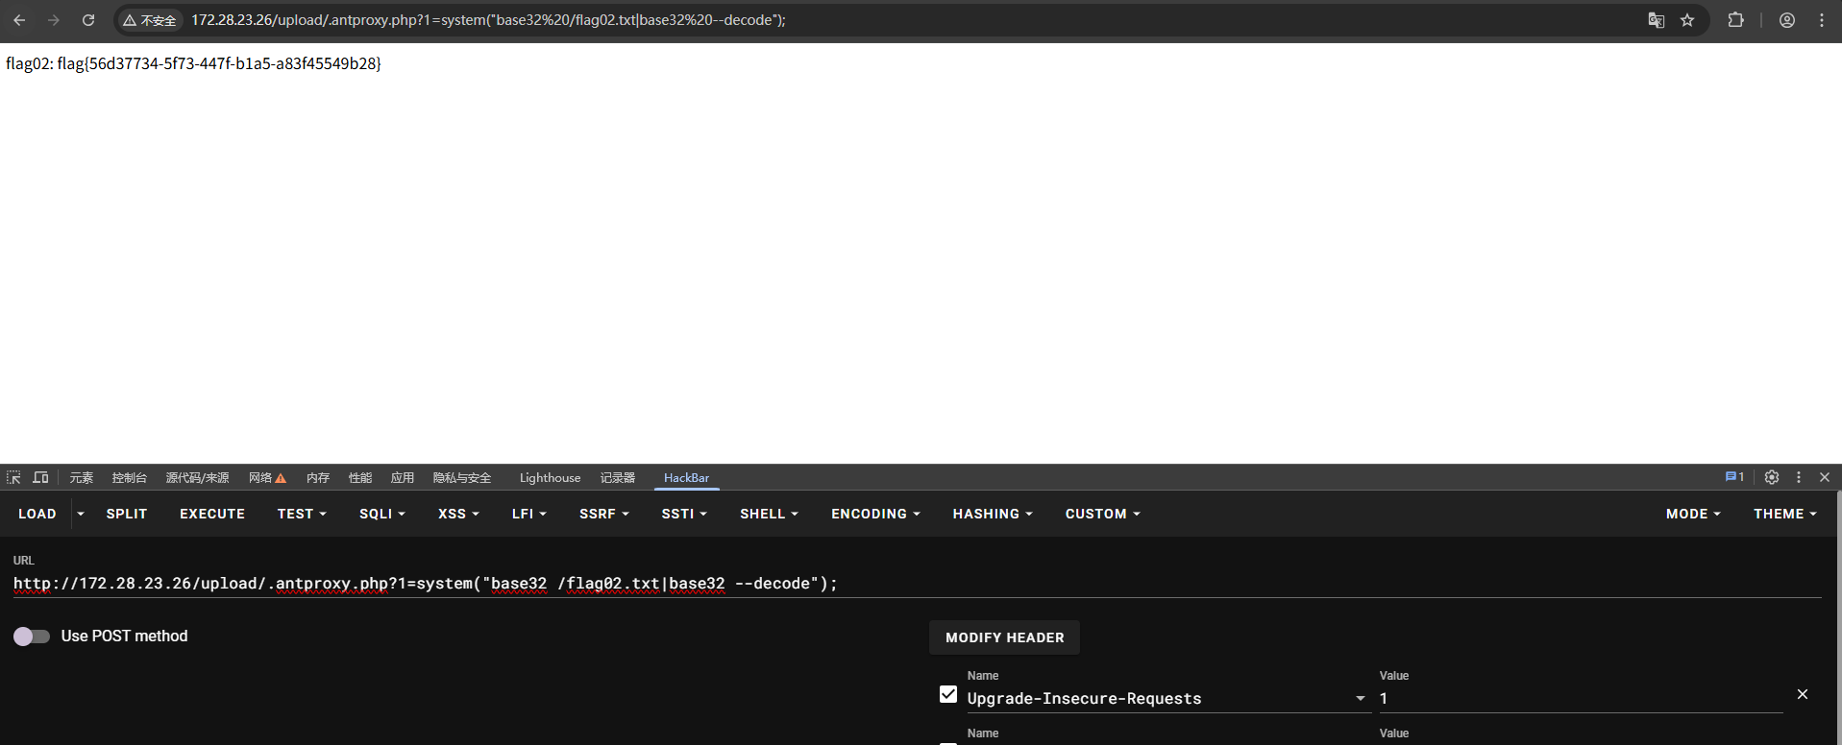Screen dimensions: 1842x745
Task: Open the TEST dropdown menu
Action: (302, 514)
